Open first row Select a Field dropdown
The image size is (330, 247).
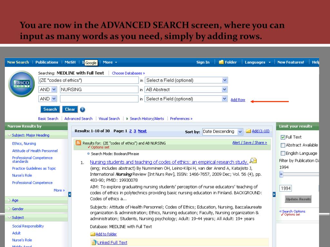pos(225,80)
